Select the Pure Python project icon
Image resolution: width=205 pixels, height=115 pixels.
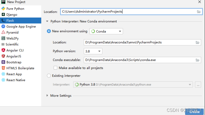3,9
